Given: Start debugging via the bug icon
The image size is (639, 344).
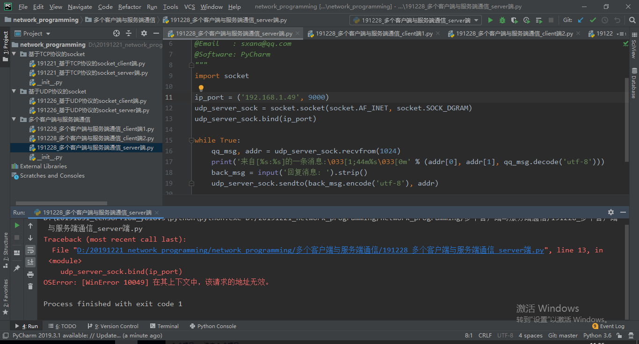Looking at the screenshot, I should pyautogui.click(x=502, y=20).
